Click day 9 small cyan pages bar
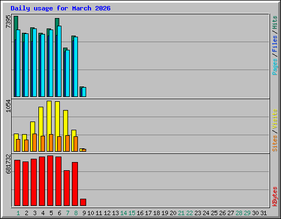The width and height of the screenshot is (281, 219). coord(84,92)
